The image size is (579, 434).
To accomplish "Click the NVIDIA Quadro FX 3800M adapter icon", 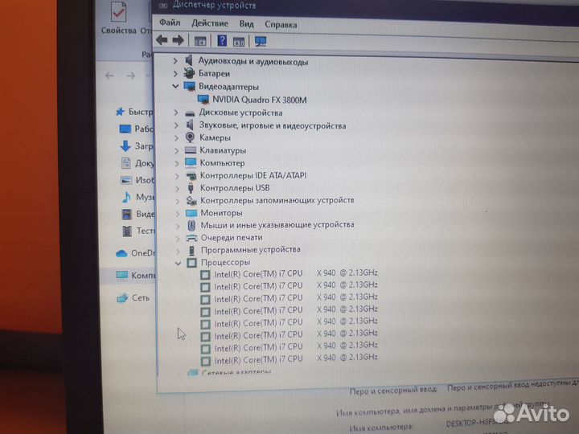I will coord(203,100).
